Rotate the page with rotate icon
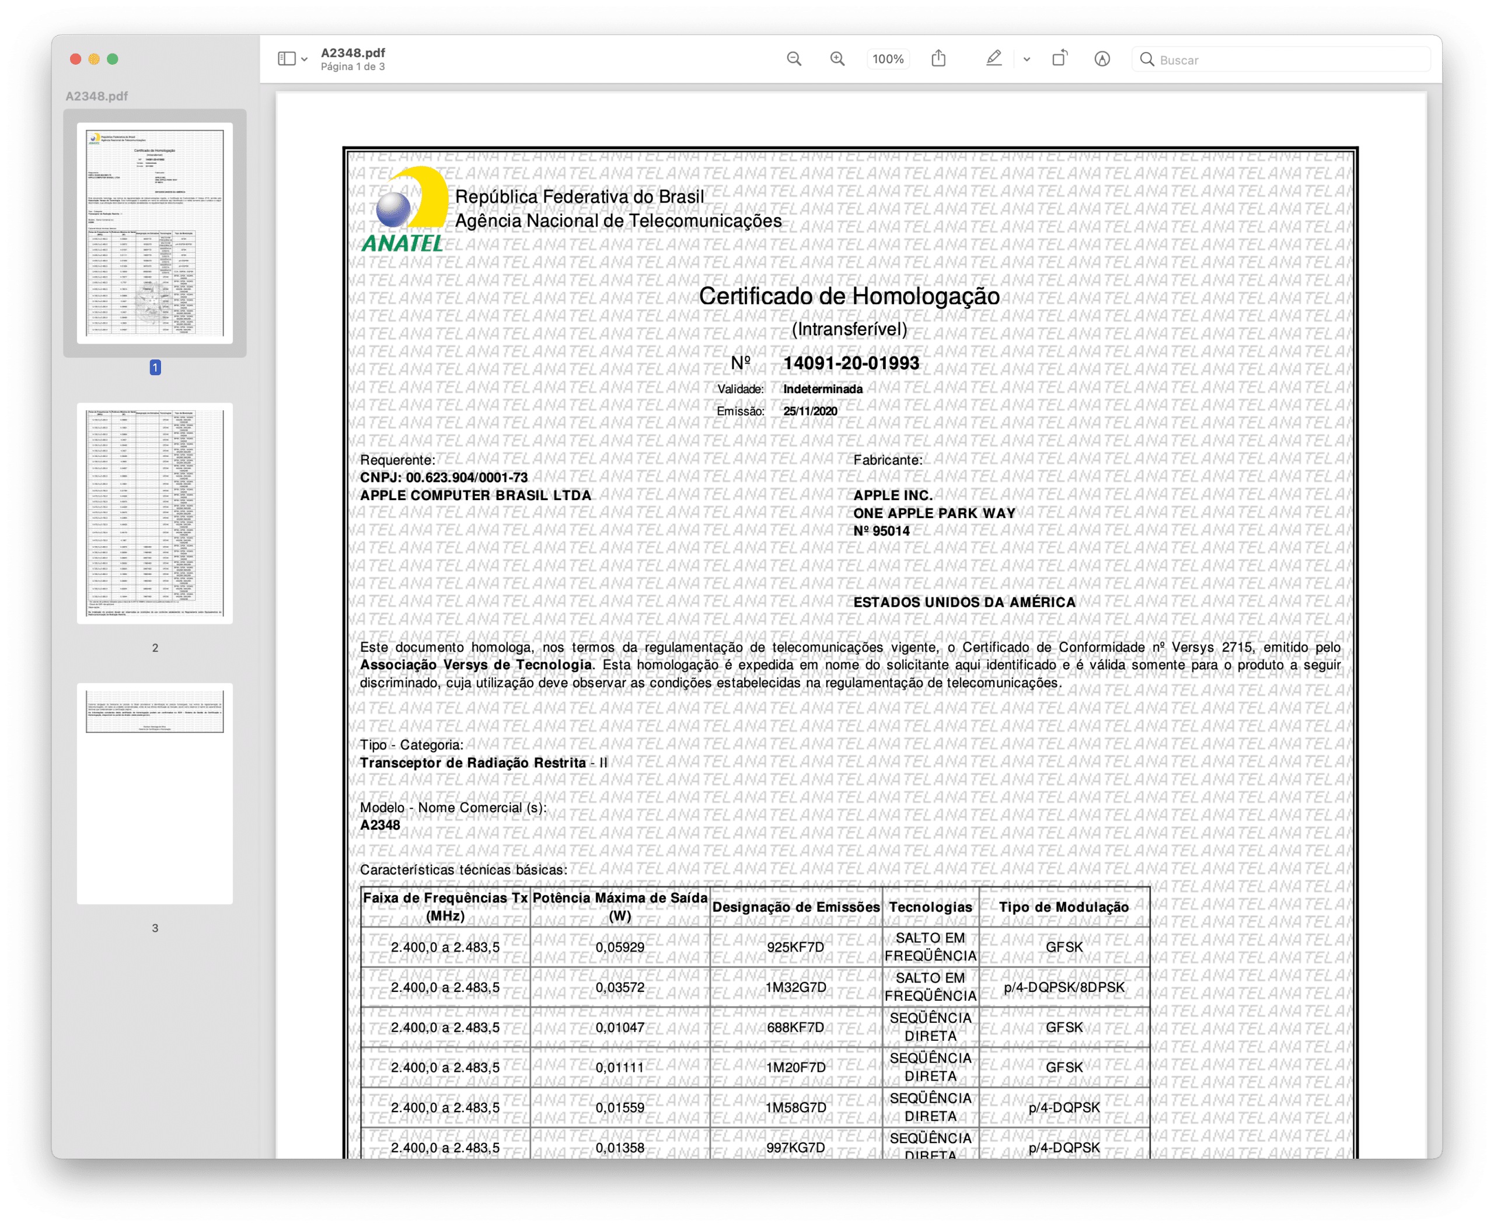 tap(1059, 58)
